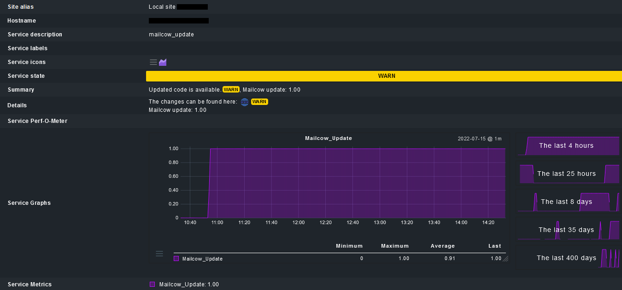This screenshot has height=290, width=622.
Task: Click the yellow WARN service state bar
Action: [x=386, y=76]
